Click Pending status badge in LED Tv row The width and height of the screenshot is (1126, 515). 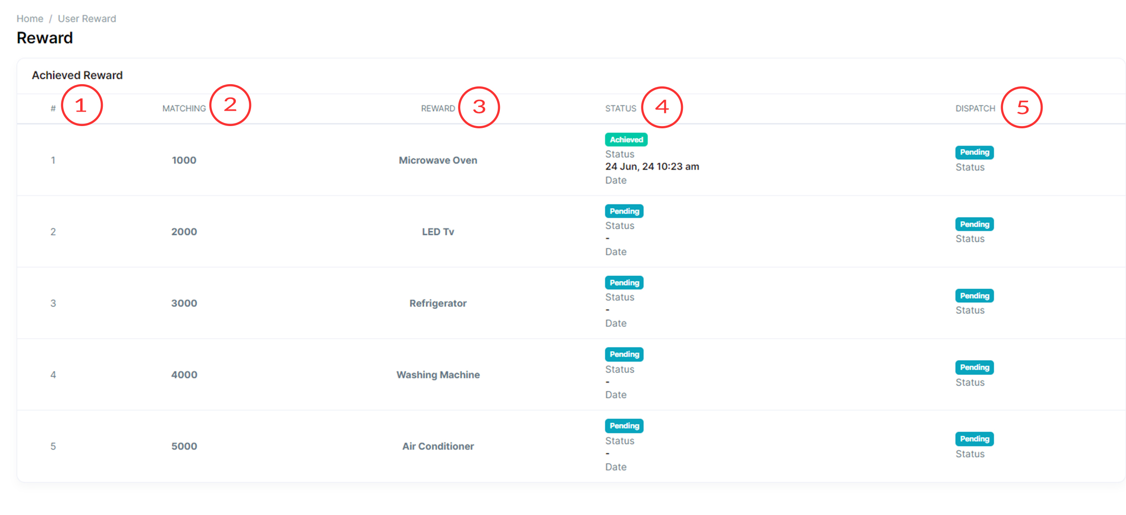click(624, 211)
